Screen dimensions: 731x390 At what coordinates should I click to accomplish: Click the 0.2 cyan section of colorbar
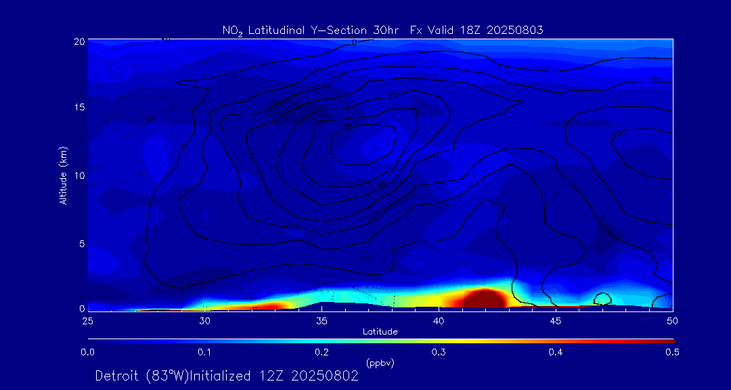click(x=322, y=341)
